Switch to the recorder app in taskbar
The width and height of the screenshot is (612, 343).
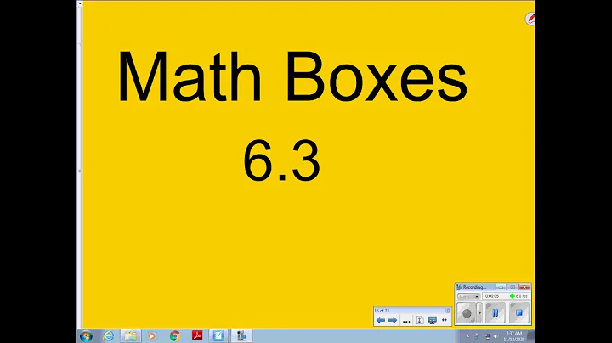(x=241, y=335)
